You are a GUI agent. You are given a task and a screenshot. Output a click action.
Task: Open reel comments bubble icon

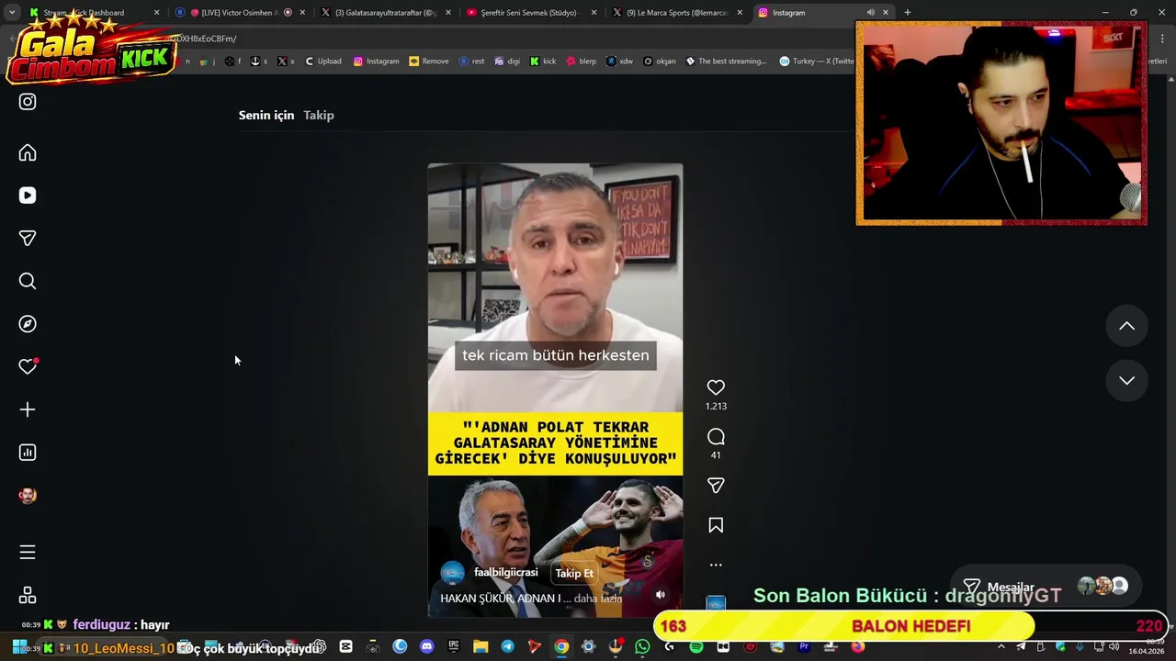click(716, 437)
